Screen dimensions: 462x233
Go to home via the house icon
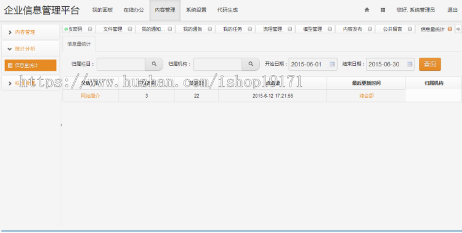pos(367,10)
